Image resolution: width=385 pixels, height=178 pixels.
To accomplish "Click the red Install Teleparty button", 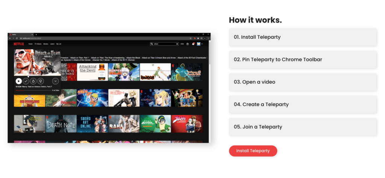I will point(253,151).
